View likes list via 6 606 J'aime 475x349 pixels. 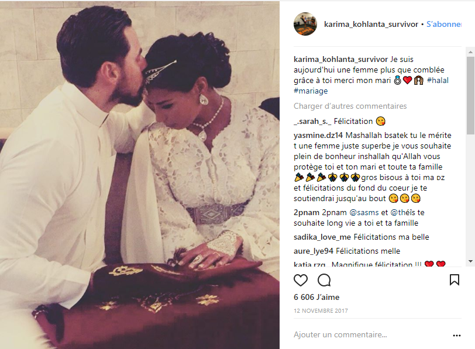[x=316, y=297]
